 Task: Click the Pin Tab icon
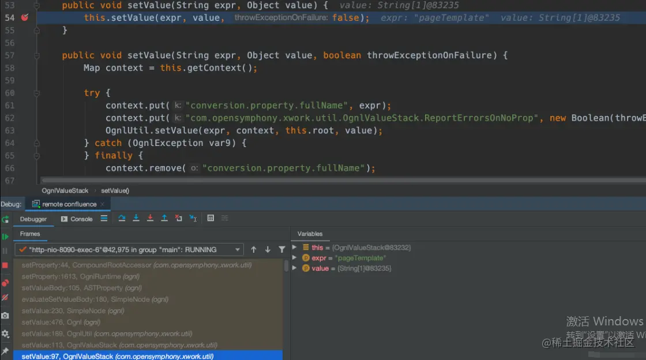(5, 351)
